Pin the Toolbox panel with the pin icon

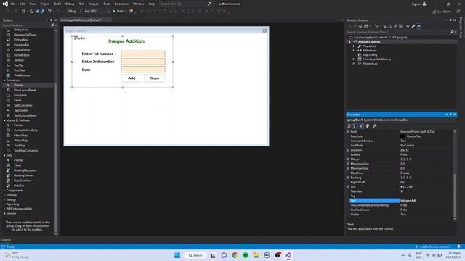tap(51, 20)
